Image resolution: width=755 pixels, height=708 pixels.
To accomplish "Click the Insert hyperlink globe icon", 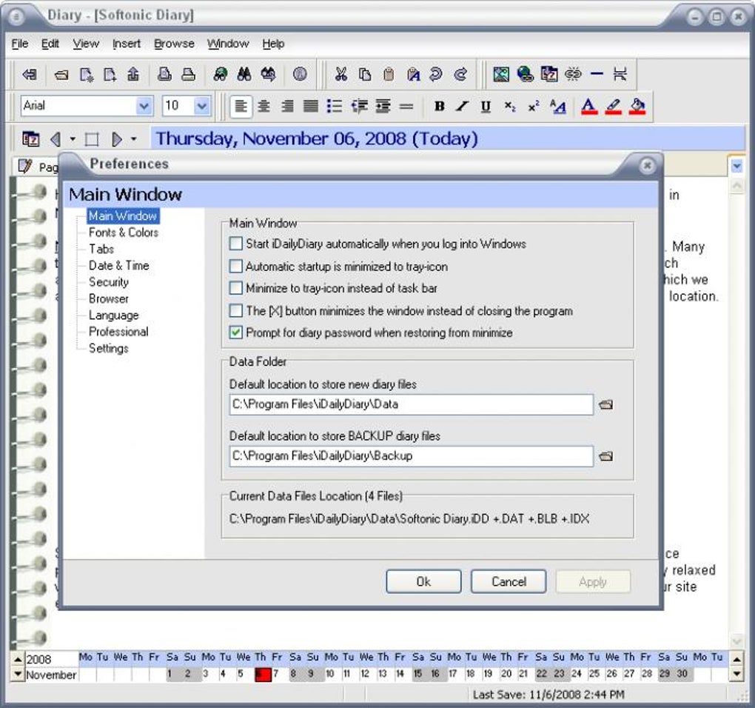I will 526,74.
